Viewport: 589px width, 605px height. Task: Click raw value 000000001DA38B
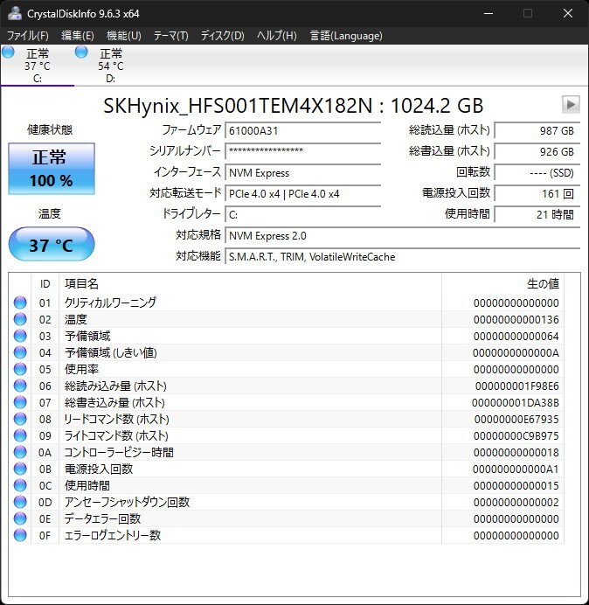pyautogui.click(x=516, y=402)
